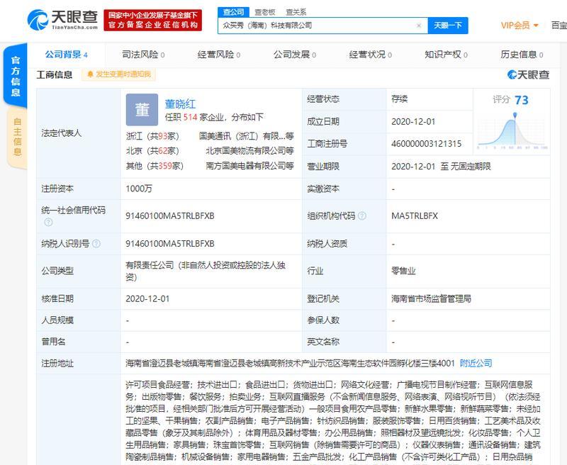This screenshot has height=465, width=567.
Task: Click help icon beside 纳税人识别号
Action: click(x=96, y=244)
